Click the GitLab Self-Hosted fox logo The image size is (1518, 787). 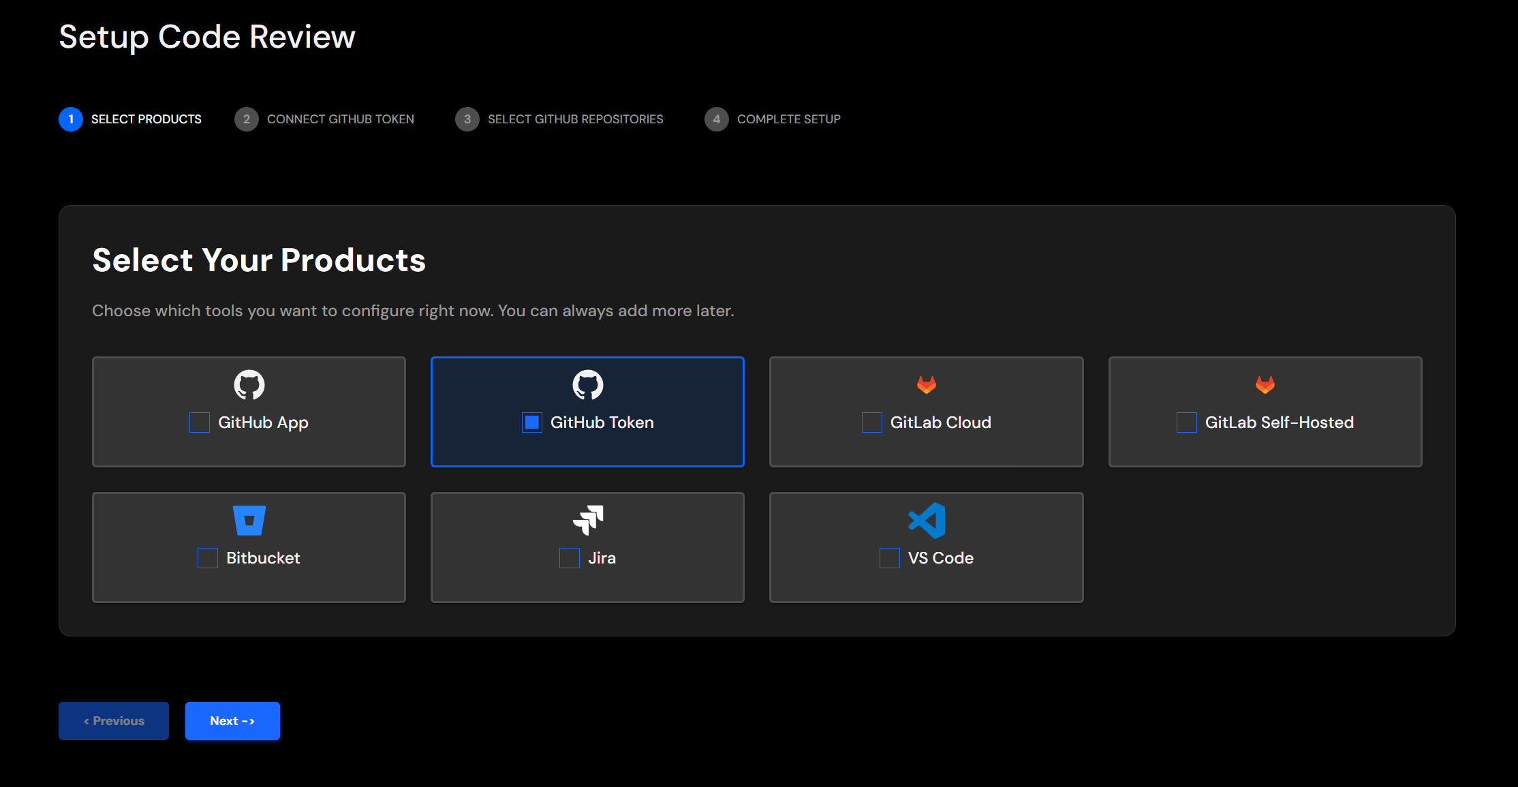pyautogui.click(x=1265, y=385)
